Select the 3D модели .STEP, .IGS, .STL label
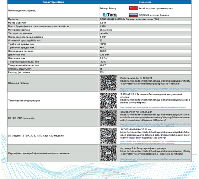This screenshot has height=179, width=199. click(36, 136)
